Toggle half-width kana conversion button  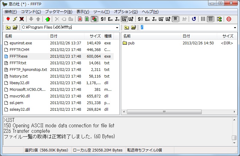click(185, 19)
